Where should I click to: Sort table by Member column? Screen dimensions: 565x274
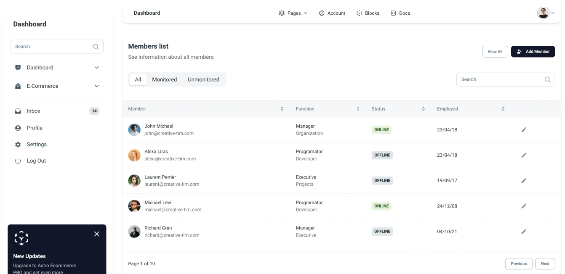pos(282,109)
